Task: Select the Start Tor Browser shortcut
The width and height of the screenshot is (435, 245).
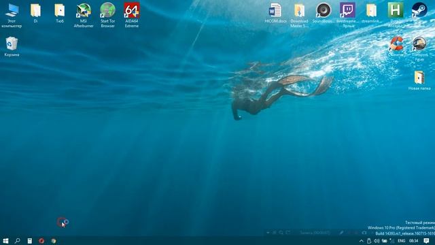Action: point(107,16)
